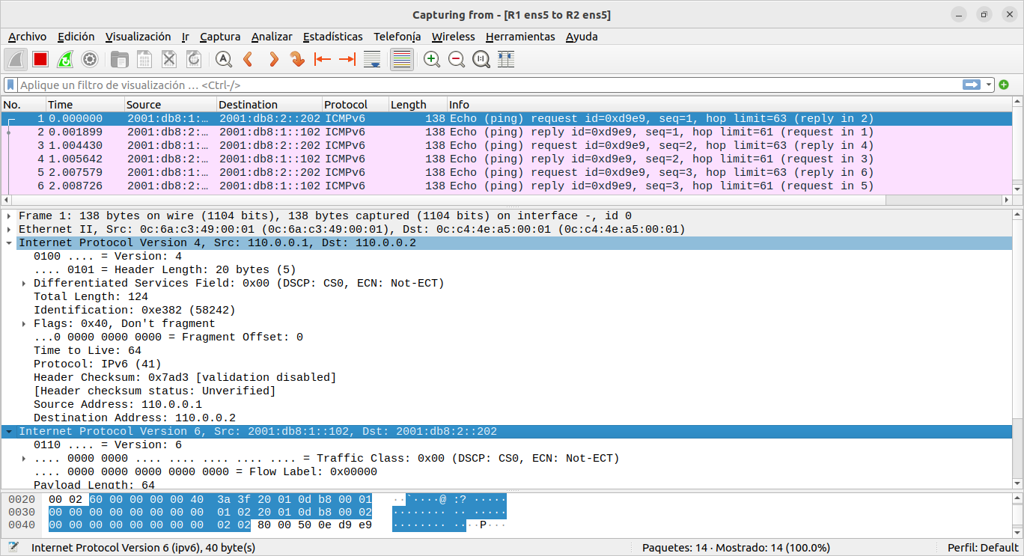Screen dimensions: 1024x556
Task: Go to previous packet with the left arrow
Action: coord(248,59)
